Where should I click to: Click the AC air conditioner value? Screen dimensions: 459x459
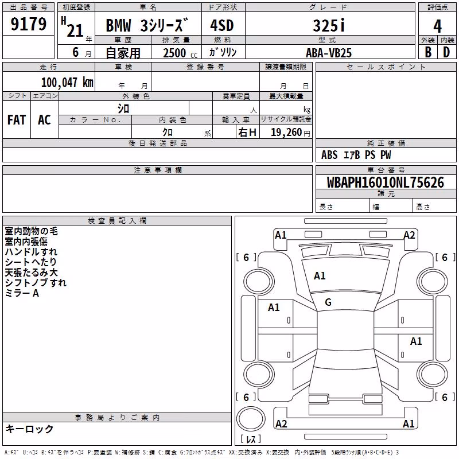(44, 120)
